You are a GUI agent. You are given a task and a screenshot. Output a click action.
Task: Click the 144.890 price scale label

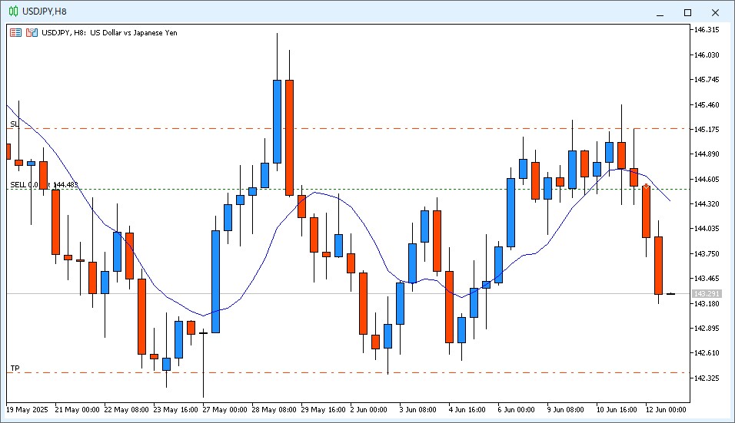(707, 154)
